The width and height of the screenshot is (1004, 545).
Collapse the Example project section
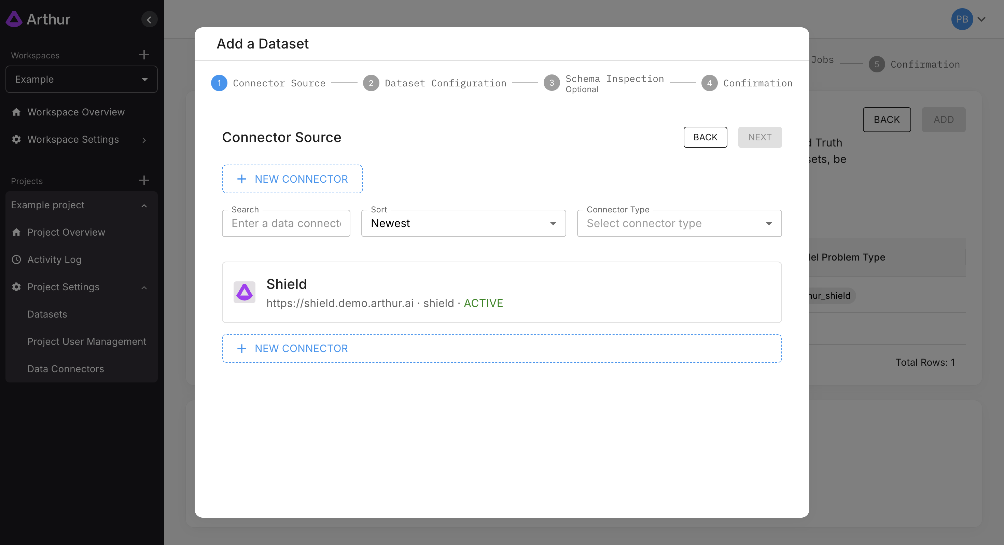click(x=144, y=206)
